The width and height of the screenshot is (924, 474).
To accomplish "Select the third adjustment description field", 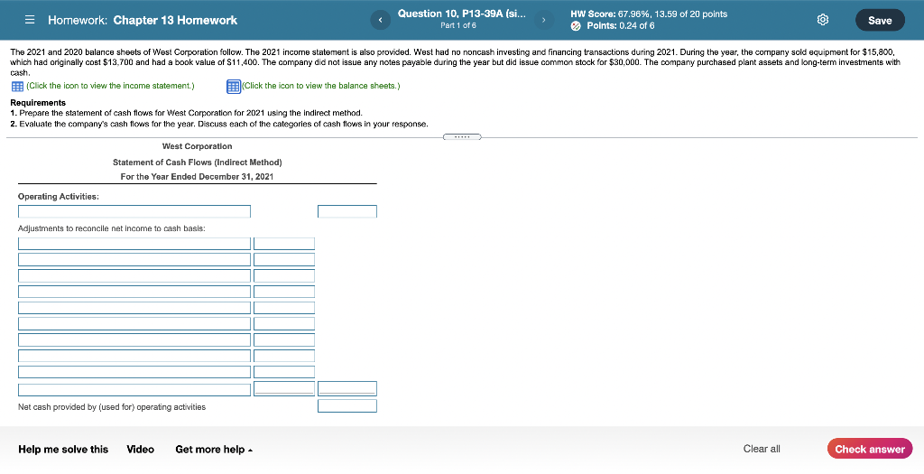I will point(134,276).
